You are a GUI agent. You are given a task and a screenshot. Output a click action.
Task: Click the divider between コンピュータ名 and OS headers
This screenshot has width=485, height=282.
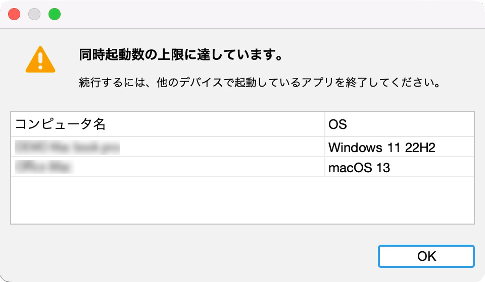[x=325, y=124]
